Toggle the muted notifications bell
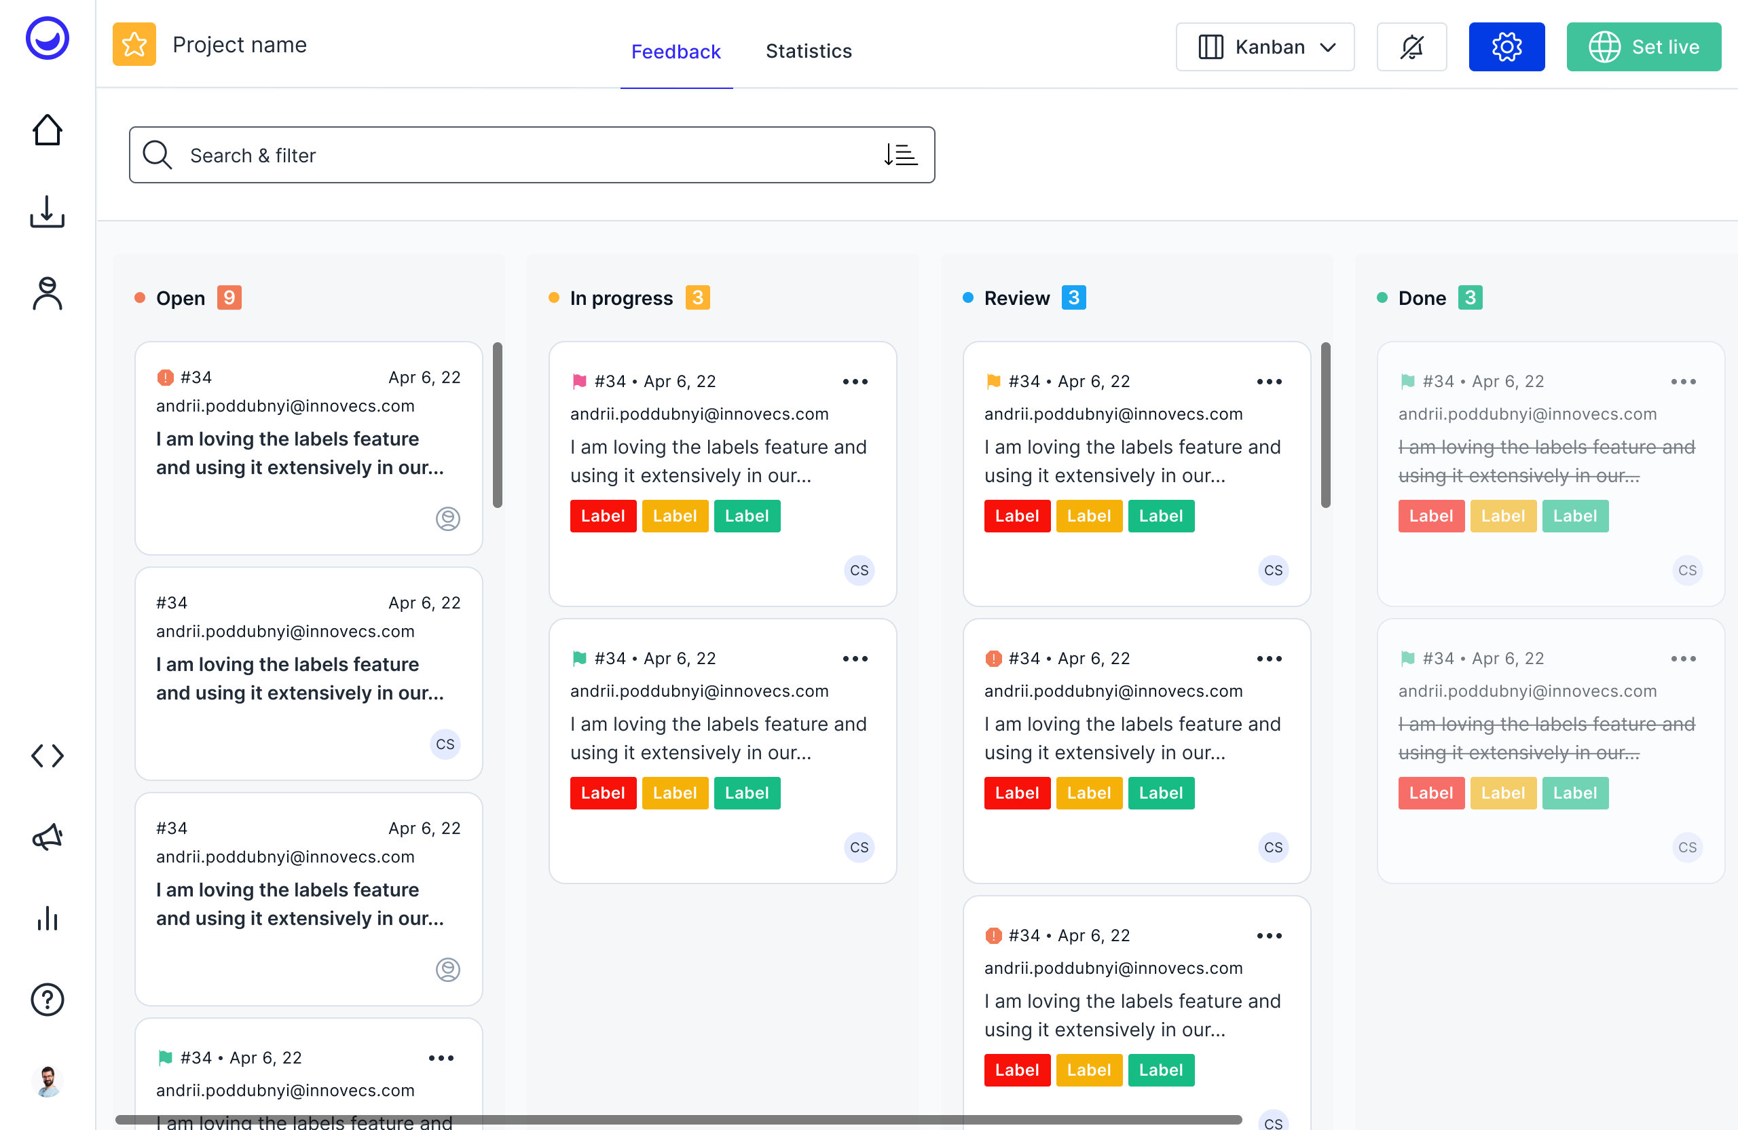Screen dimensions: 1738x1130 tap(1411, 48)
